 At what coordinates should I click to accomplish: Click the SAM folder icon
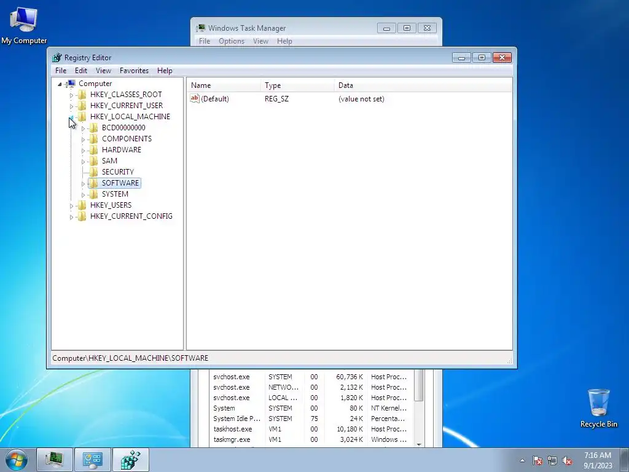[x=93, y=160]
